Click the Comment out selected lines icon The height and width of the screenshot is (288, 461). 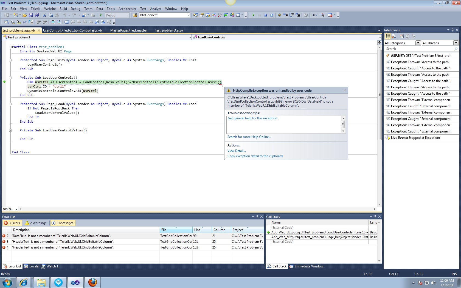pyautogui.click(x=53, y=22)
